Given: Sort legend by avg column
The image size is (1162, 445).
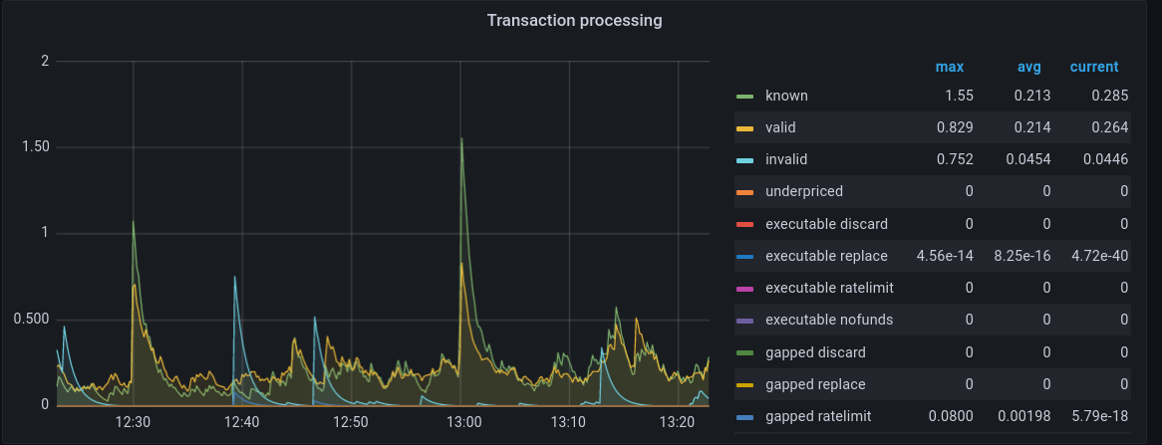Looking at the screenshot, I should click(1028, 67).
